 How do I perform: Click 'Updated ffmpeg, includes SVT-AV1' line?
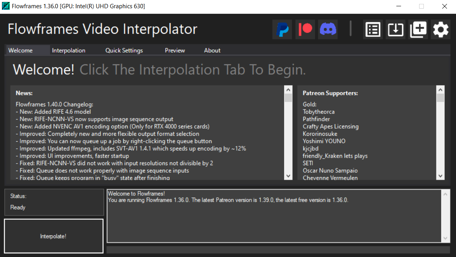click(131, 149)
